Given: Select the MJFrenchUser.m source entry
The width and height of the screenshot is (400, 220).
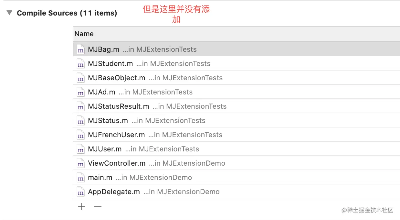Looking at the screenshot, I should click(116, 135).
